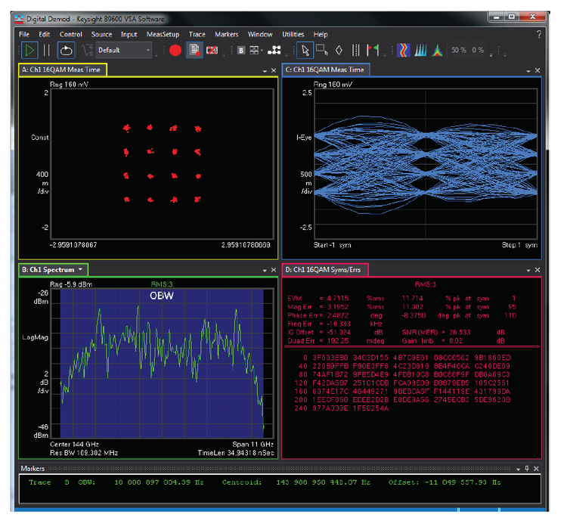Select the box zoom selection tool
567x524 pixels.
coord(321,51)
